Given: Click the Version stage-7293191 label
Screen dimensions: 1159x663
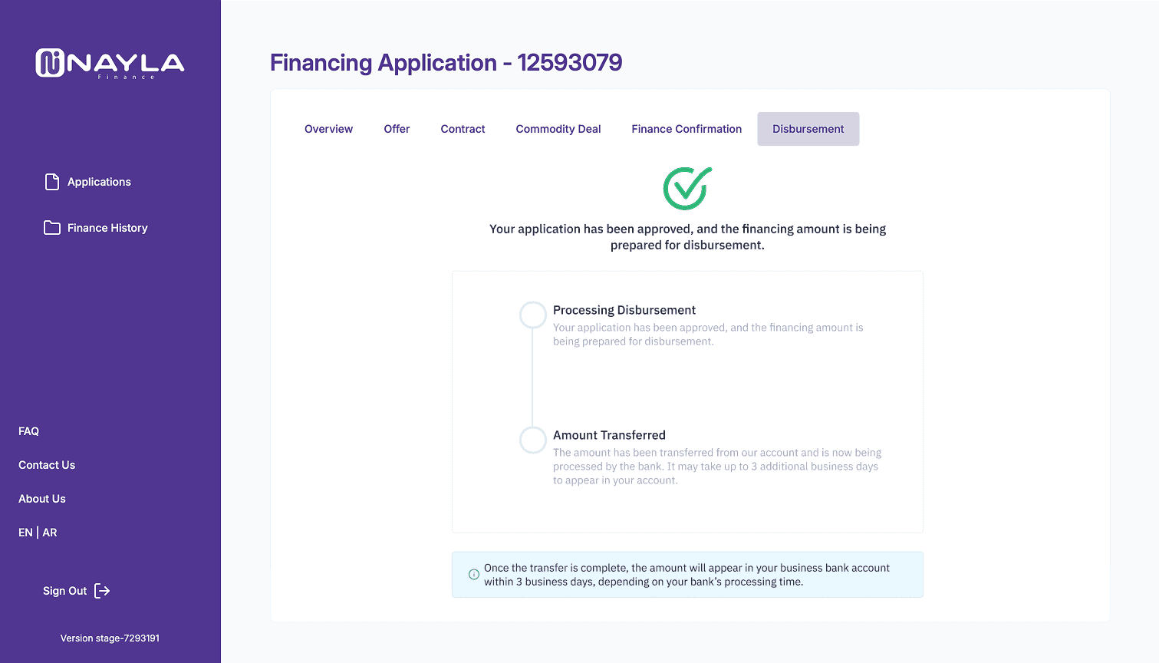Looking at the screenshot, I should [x=110, y=638].
